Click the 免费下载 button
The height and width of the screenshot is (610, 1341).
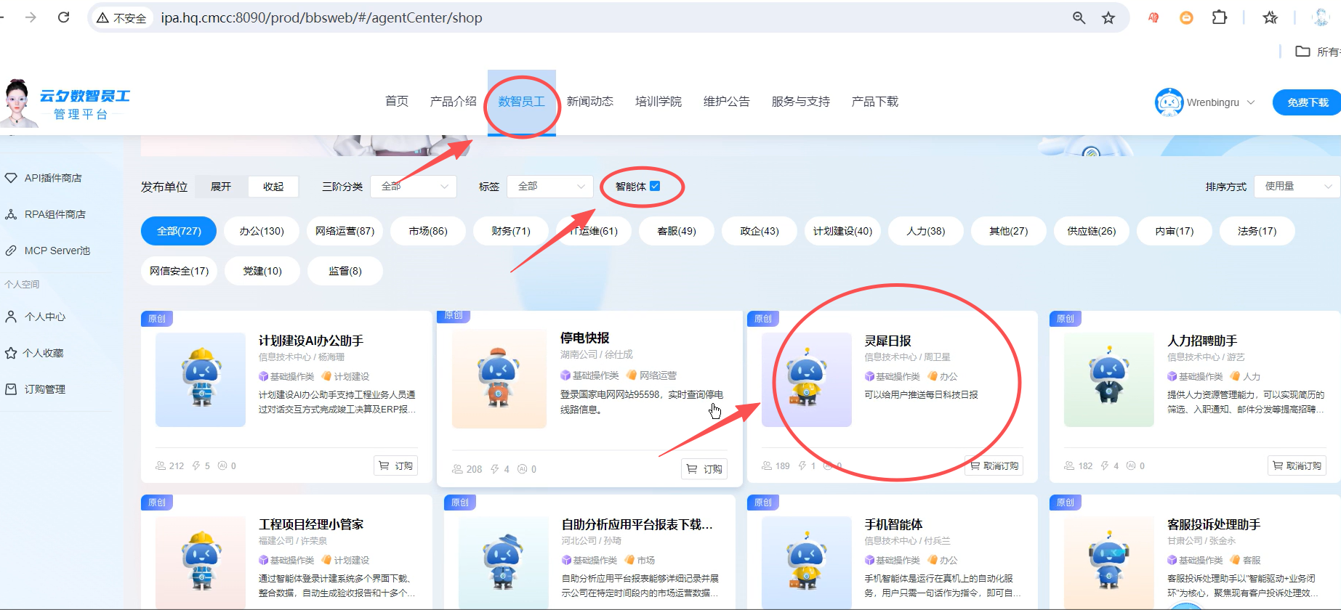1307,102
